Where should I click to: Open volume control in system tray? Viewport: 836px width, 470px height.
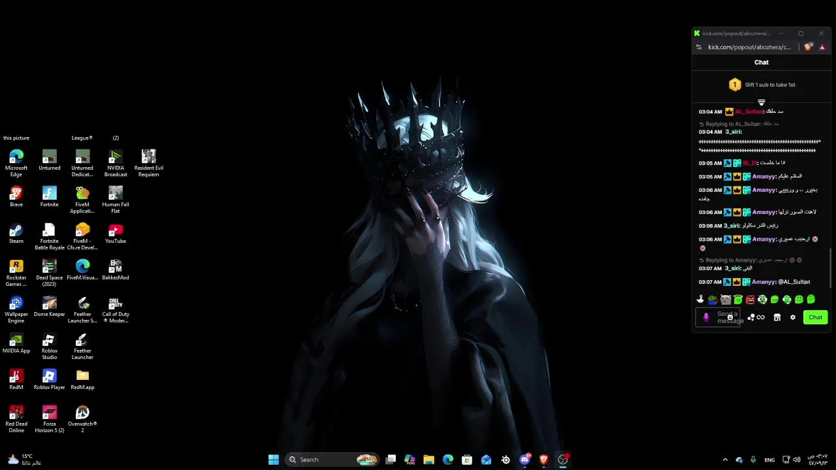click(x=797, y=460)
